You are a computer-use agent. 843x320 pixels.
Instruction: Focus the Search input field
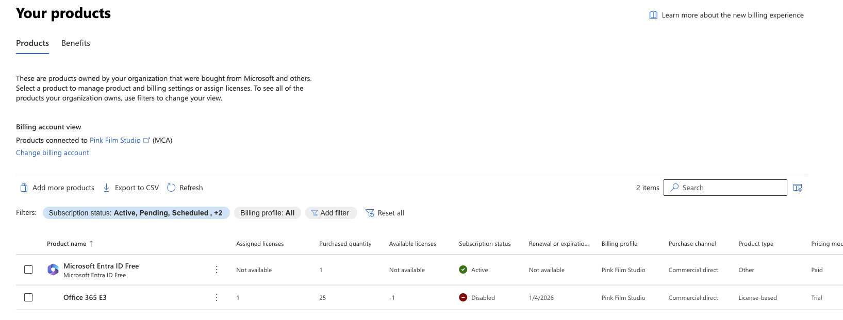725,188
